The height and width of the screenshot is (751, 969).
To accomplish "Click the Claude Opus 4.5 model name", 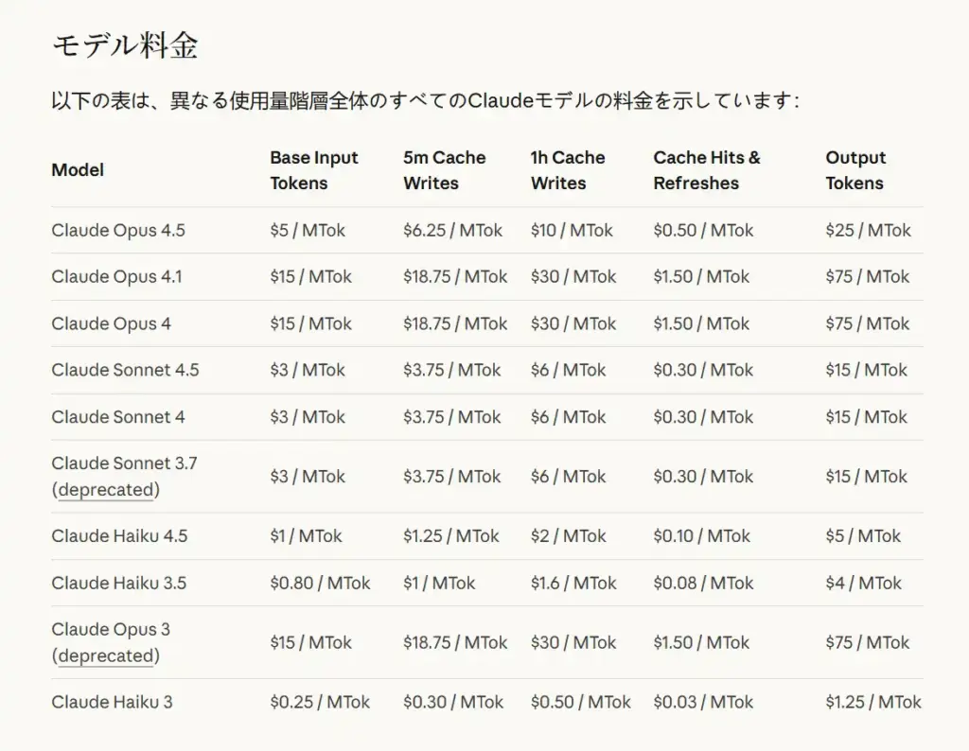I will 118,230.
